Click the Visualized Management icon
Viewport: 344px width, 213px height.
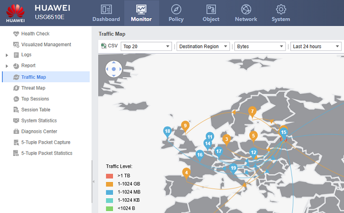tap(16, 45)
